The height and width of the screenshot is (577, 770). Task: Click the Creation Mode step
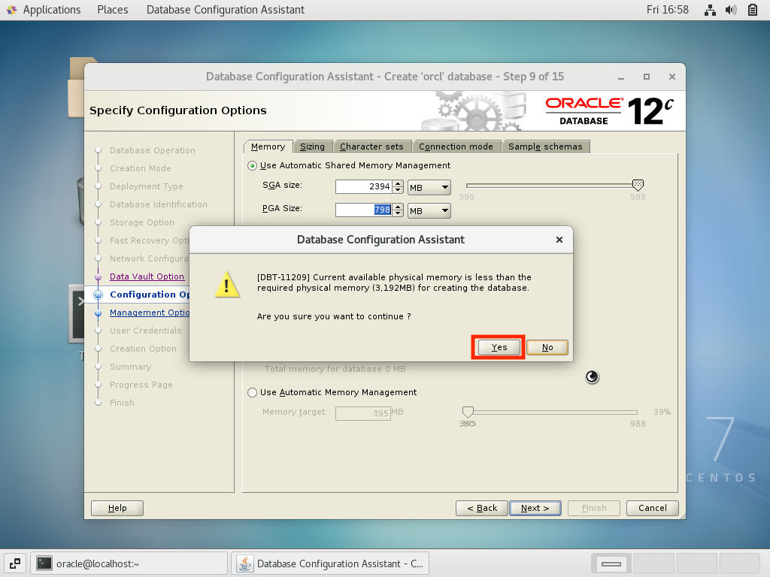141,168
